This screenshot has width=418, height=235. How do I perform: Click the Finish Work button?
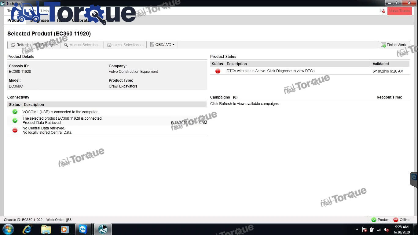coord(394,45)
